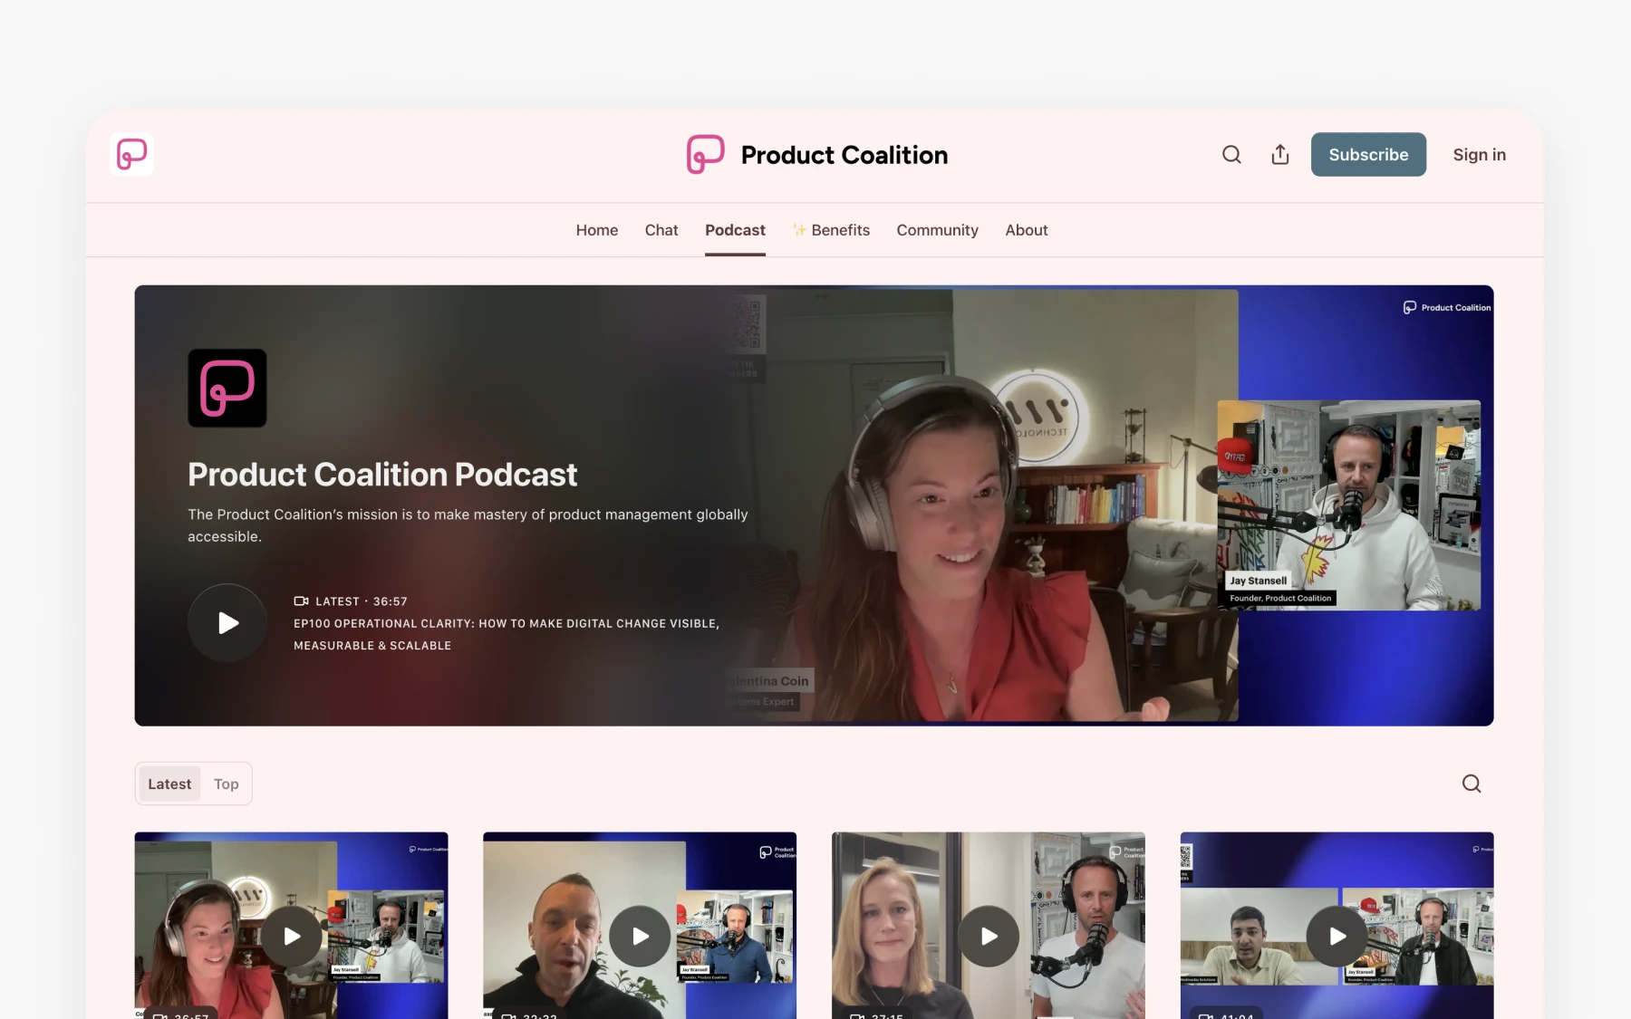Click the share icon in header
Screen dimensions: 1631x1019
(x=1280, y=155)
